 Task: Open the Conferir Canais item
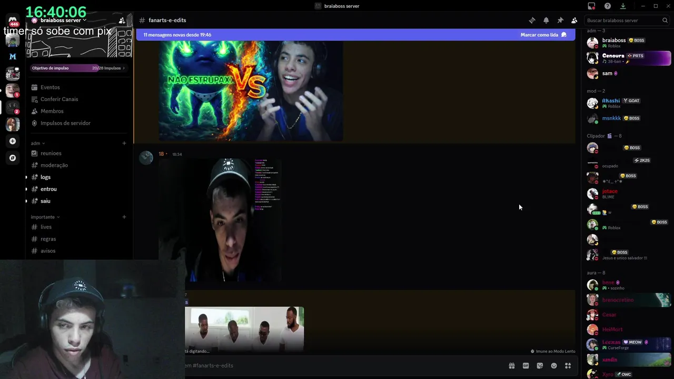79,99
